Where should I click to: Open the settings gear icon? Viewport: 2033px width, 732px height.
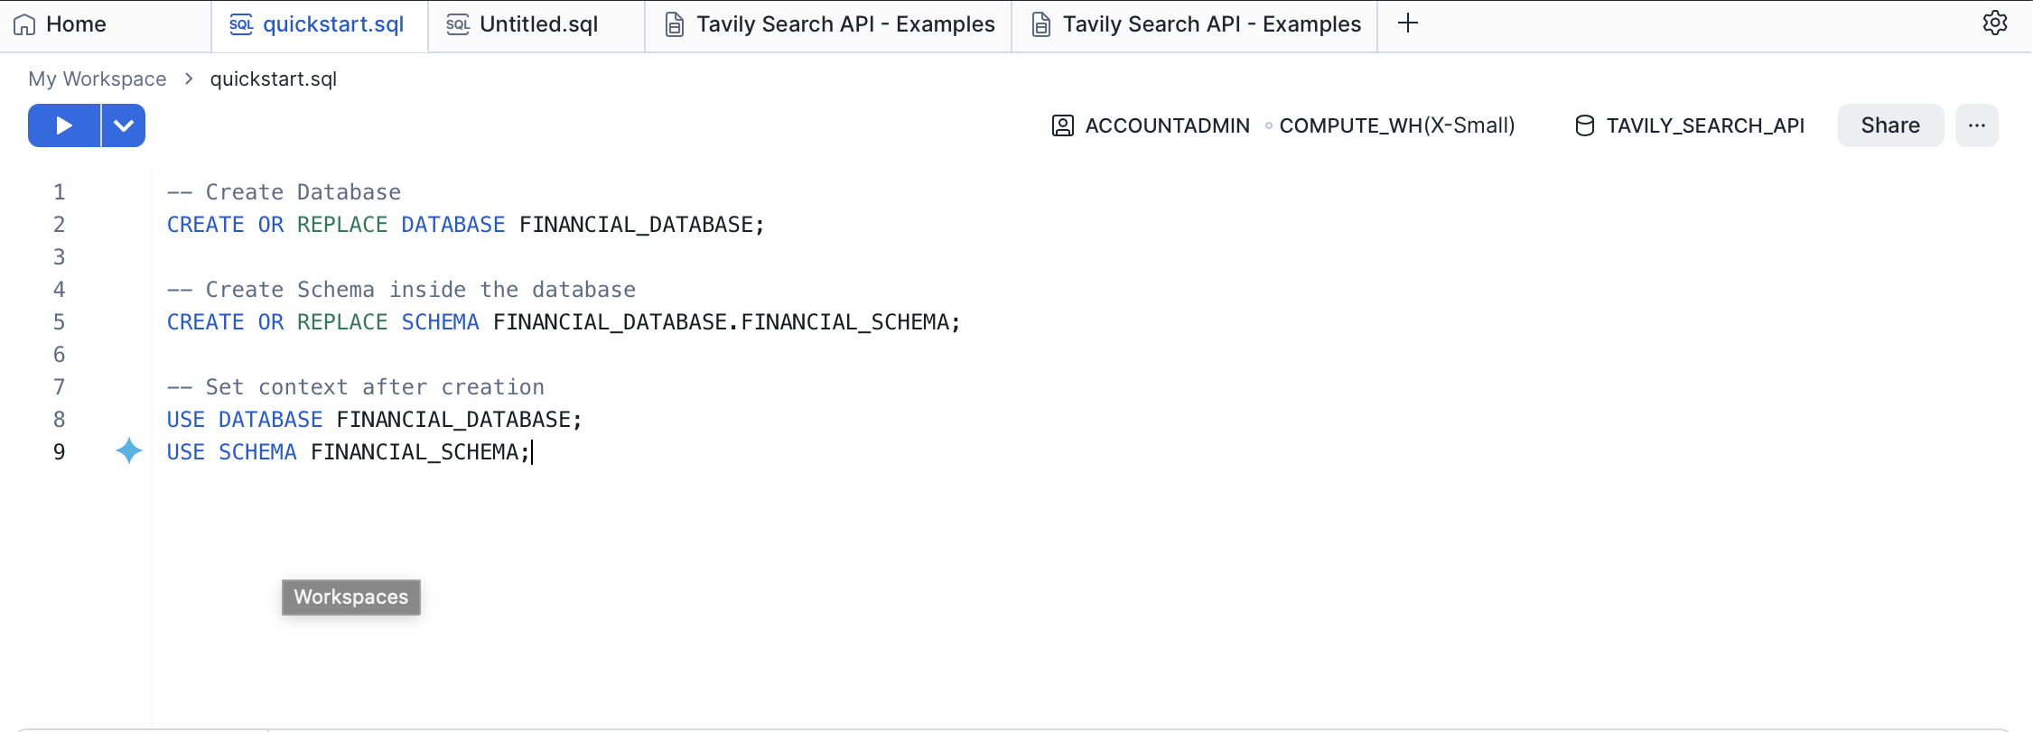pyautogui.click(x=1994, y=23)
